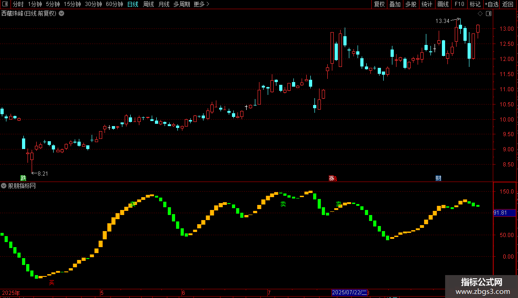Screen dimensions: 518x298
Task: Click month 5 on time axis
Action: [102, 292]
